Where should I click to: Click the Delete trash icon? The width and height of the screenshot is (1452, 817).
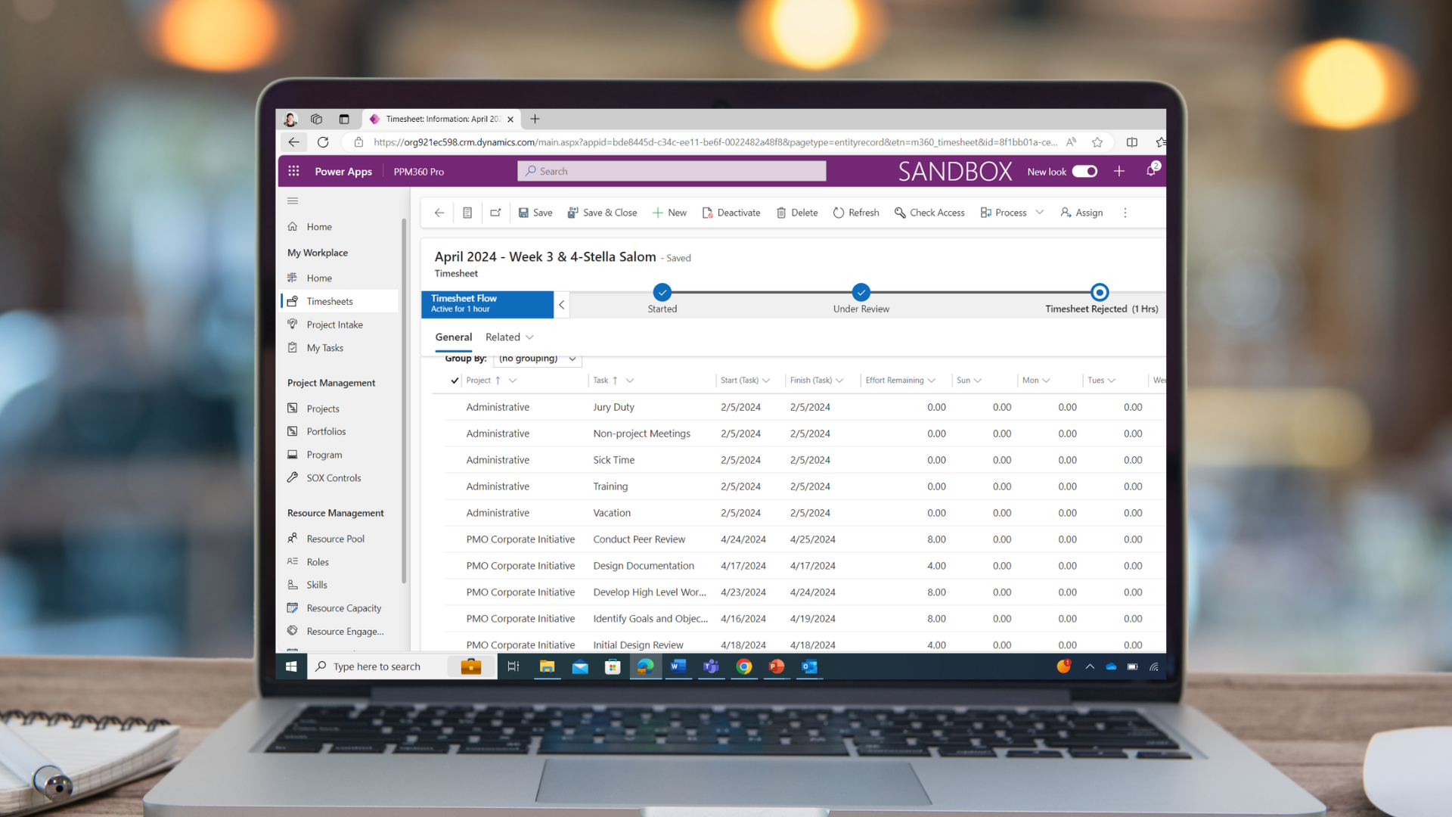coord(781,213)
